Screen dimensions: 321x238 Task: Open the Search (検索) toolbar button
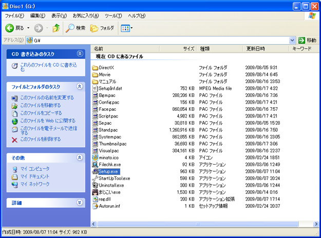point(75,28)
